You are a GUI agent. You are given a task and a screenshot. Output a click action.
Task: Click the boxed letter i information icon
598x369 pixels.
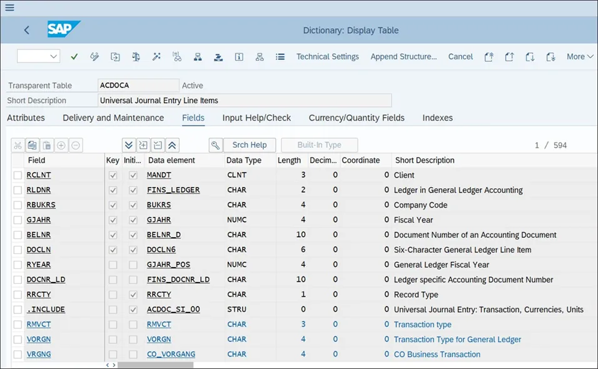(239, 57)
